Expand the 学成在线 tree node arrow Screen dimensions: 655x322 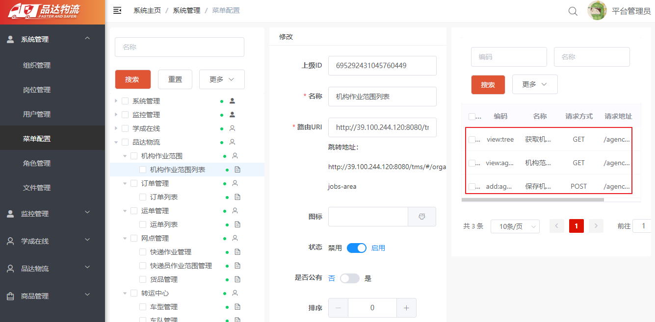pos(116,128)
